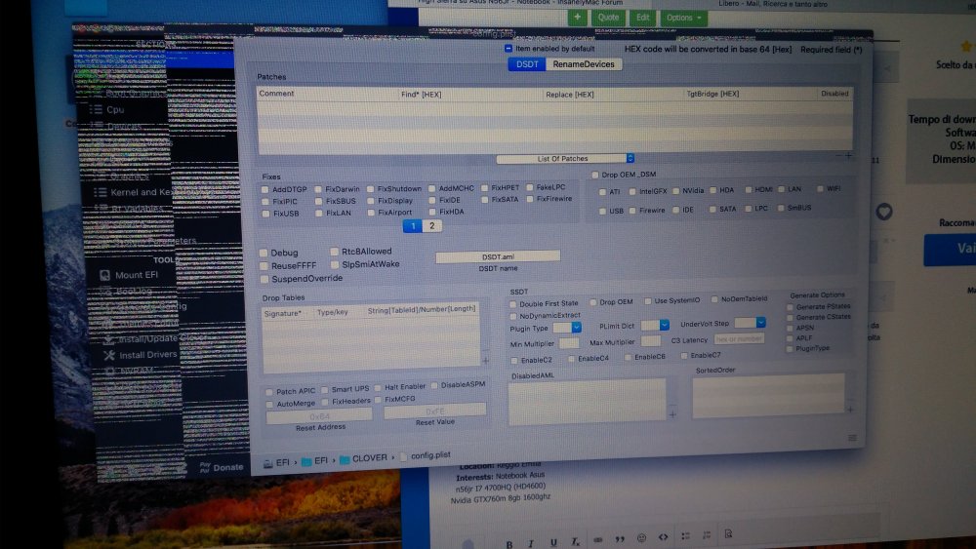Open the Plugin Type dropdown
976x549 pixels.
click(567, 327)
